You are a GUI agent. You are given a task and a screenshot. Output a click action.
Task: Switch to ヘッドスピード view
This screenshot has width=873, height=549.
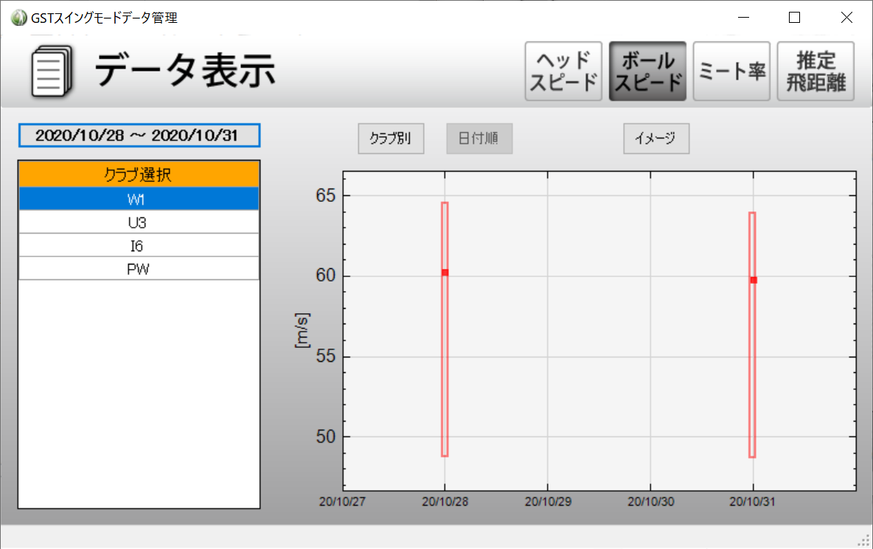(x=563, y=71)
